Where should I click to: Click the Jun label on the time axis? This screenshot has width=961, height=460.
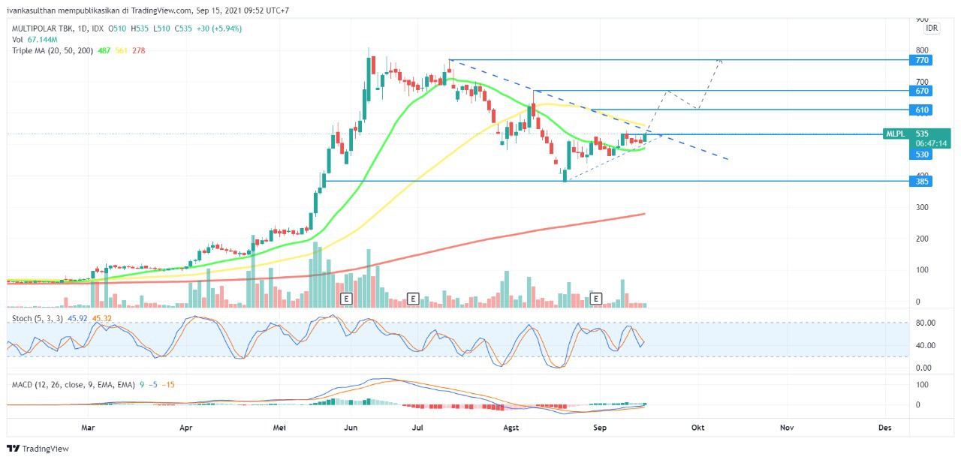350,428
